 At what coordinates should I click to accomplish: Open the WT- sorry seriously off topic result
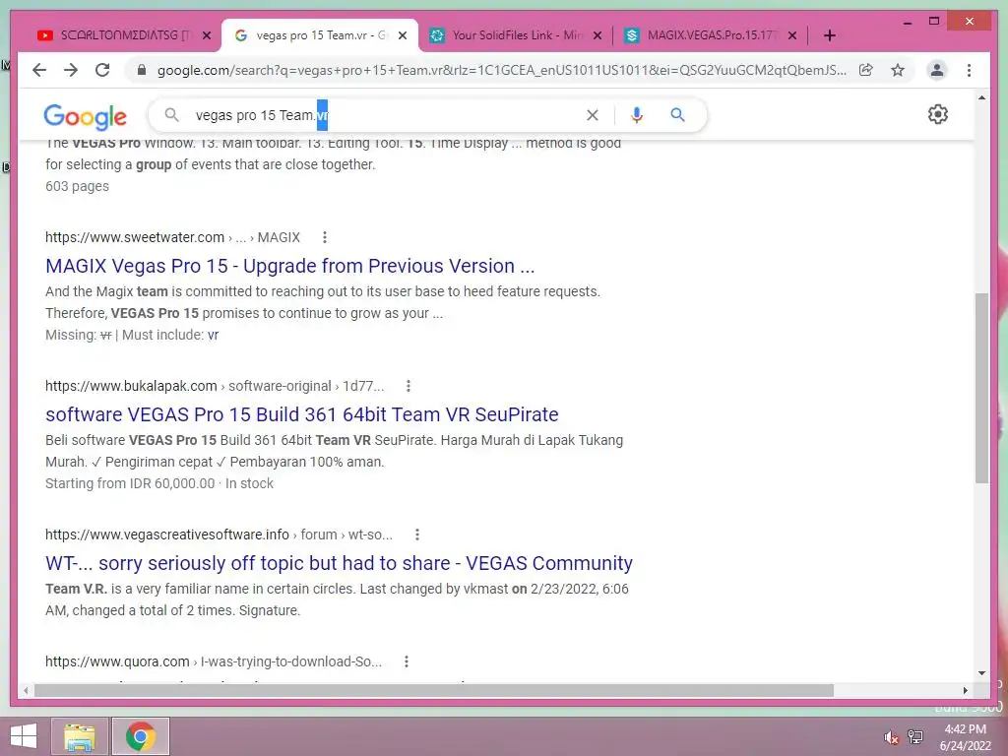tap(339, 563)
